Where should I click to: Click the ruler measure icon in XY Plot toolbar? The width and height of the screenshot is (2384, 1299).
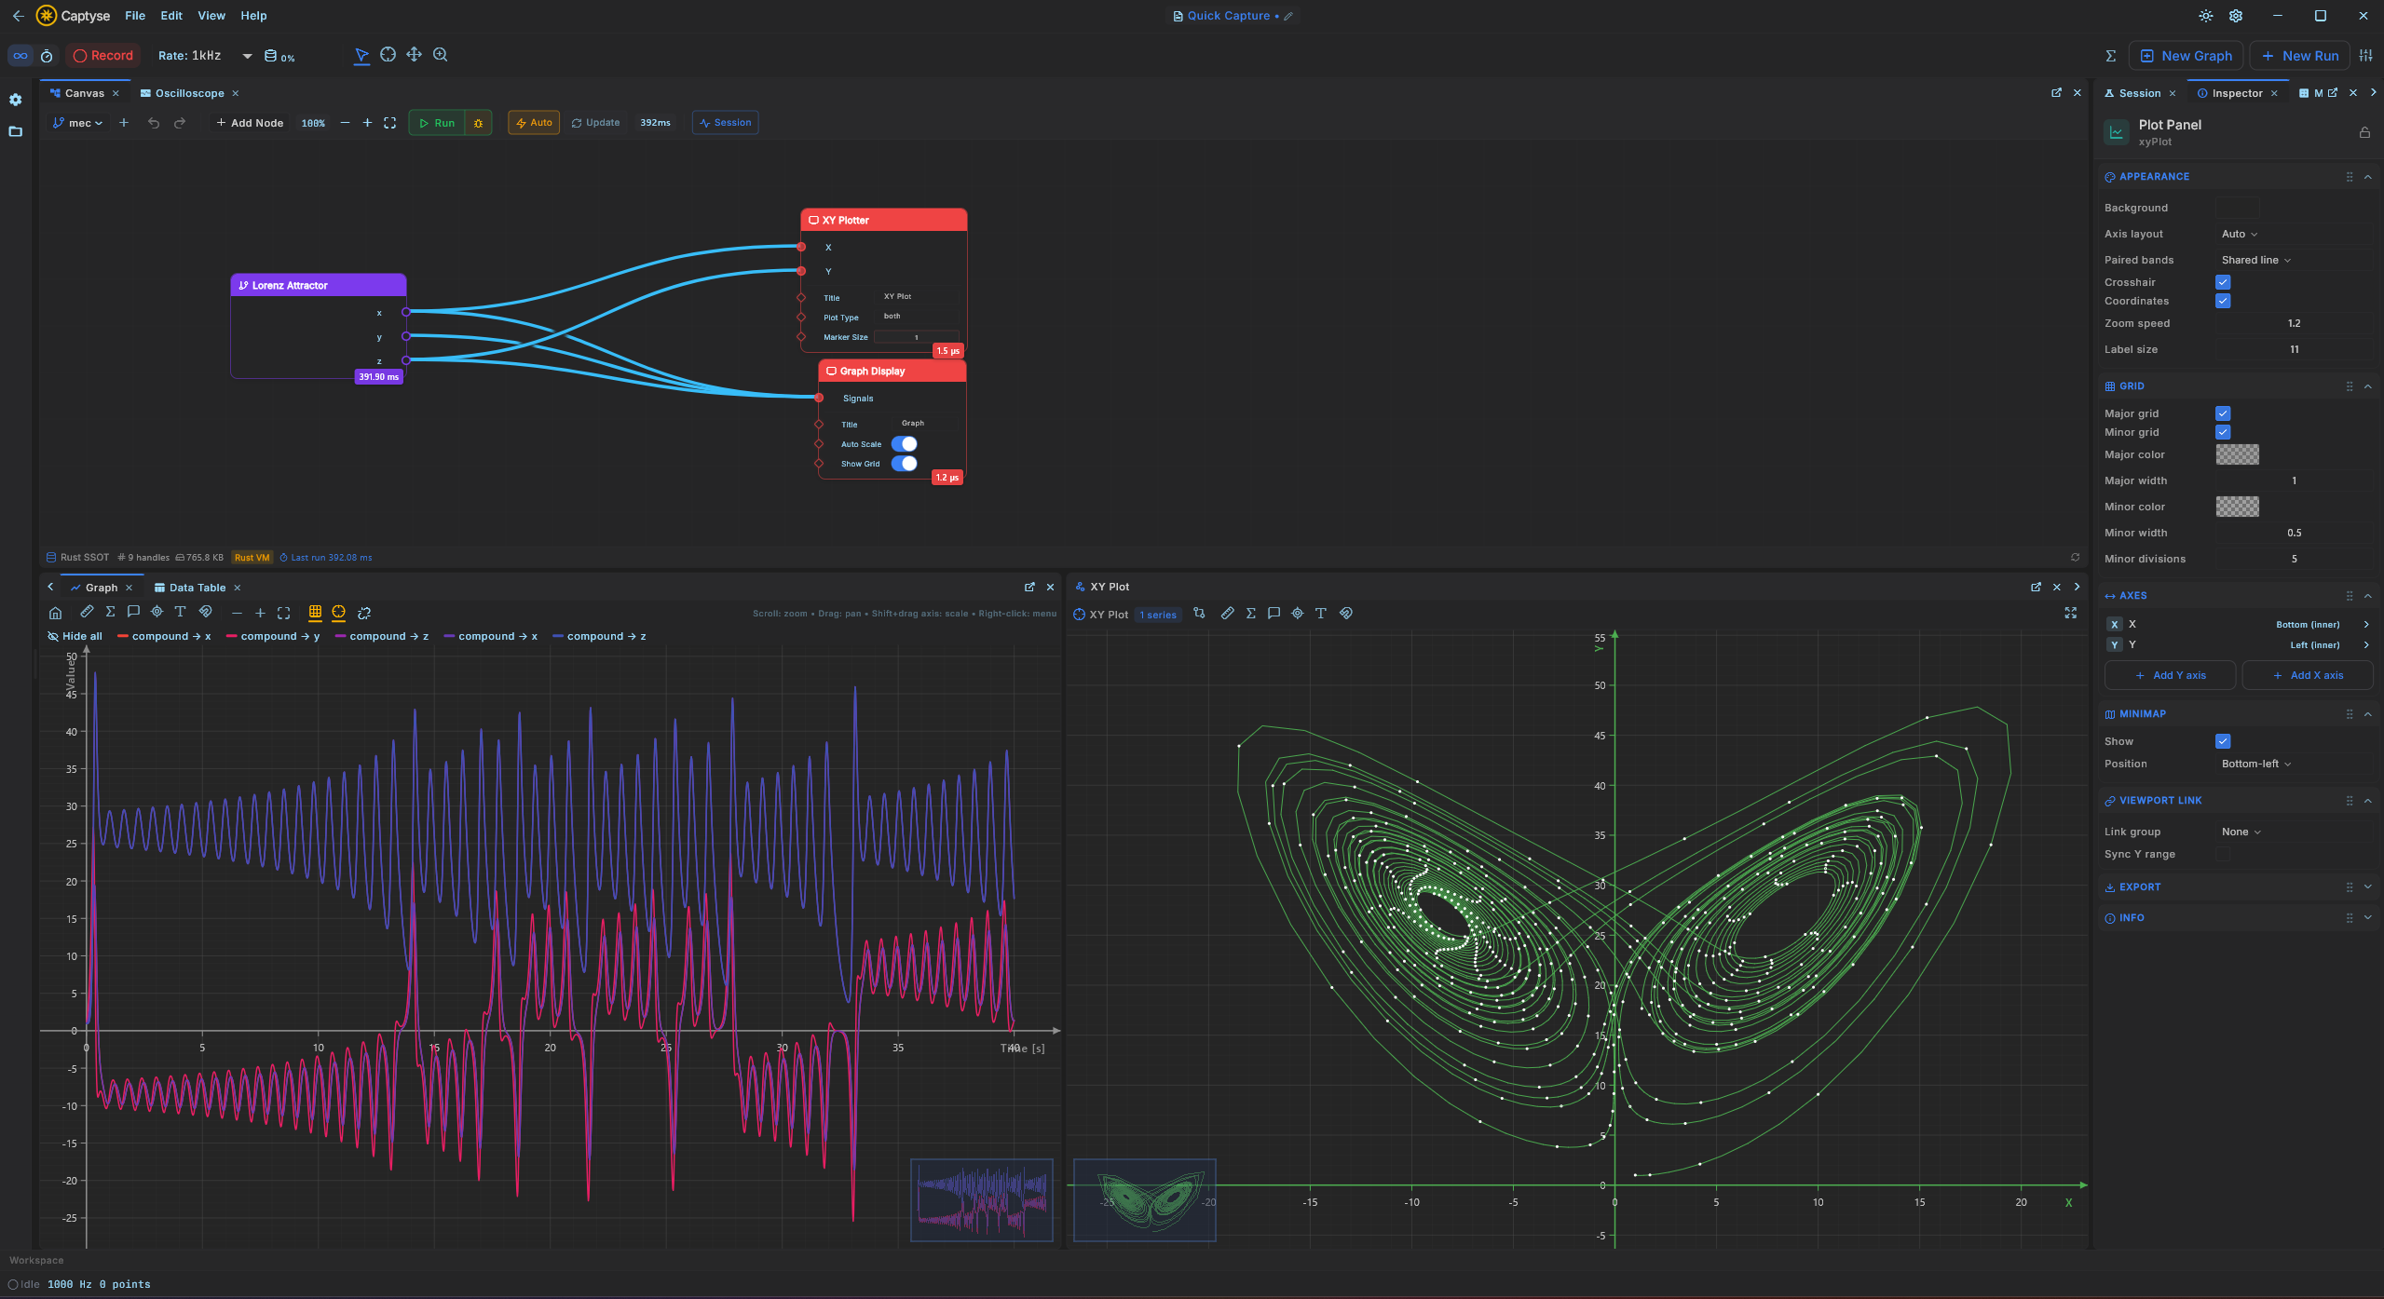click(x=1227, y=613)
